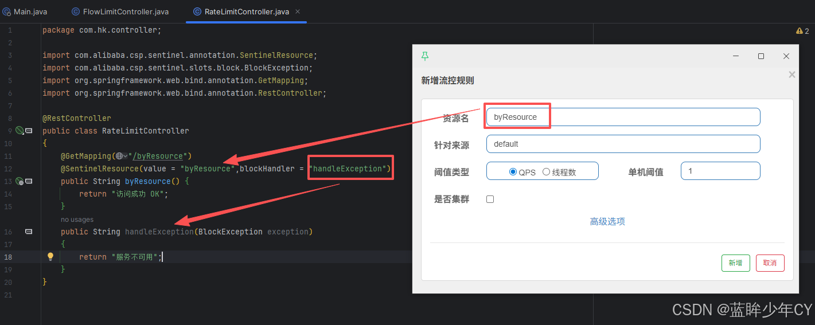Click the 新增流控规则 dialog heading
The width and height of the screenshot is (815, 325).
coord(447,80)
